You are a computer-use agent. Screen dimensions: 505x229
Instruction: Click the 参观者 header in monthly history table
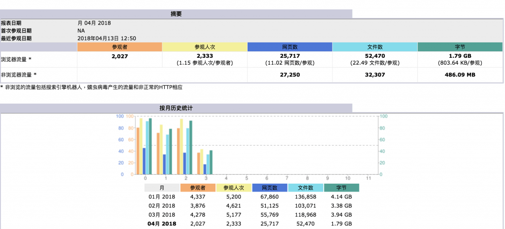tap(198, 188)
